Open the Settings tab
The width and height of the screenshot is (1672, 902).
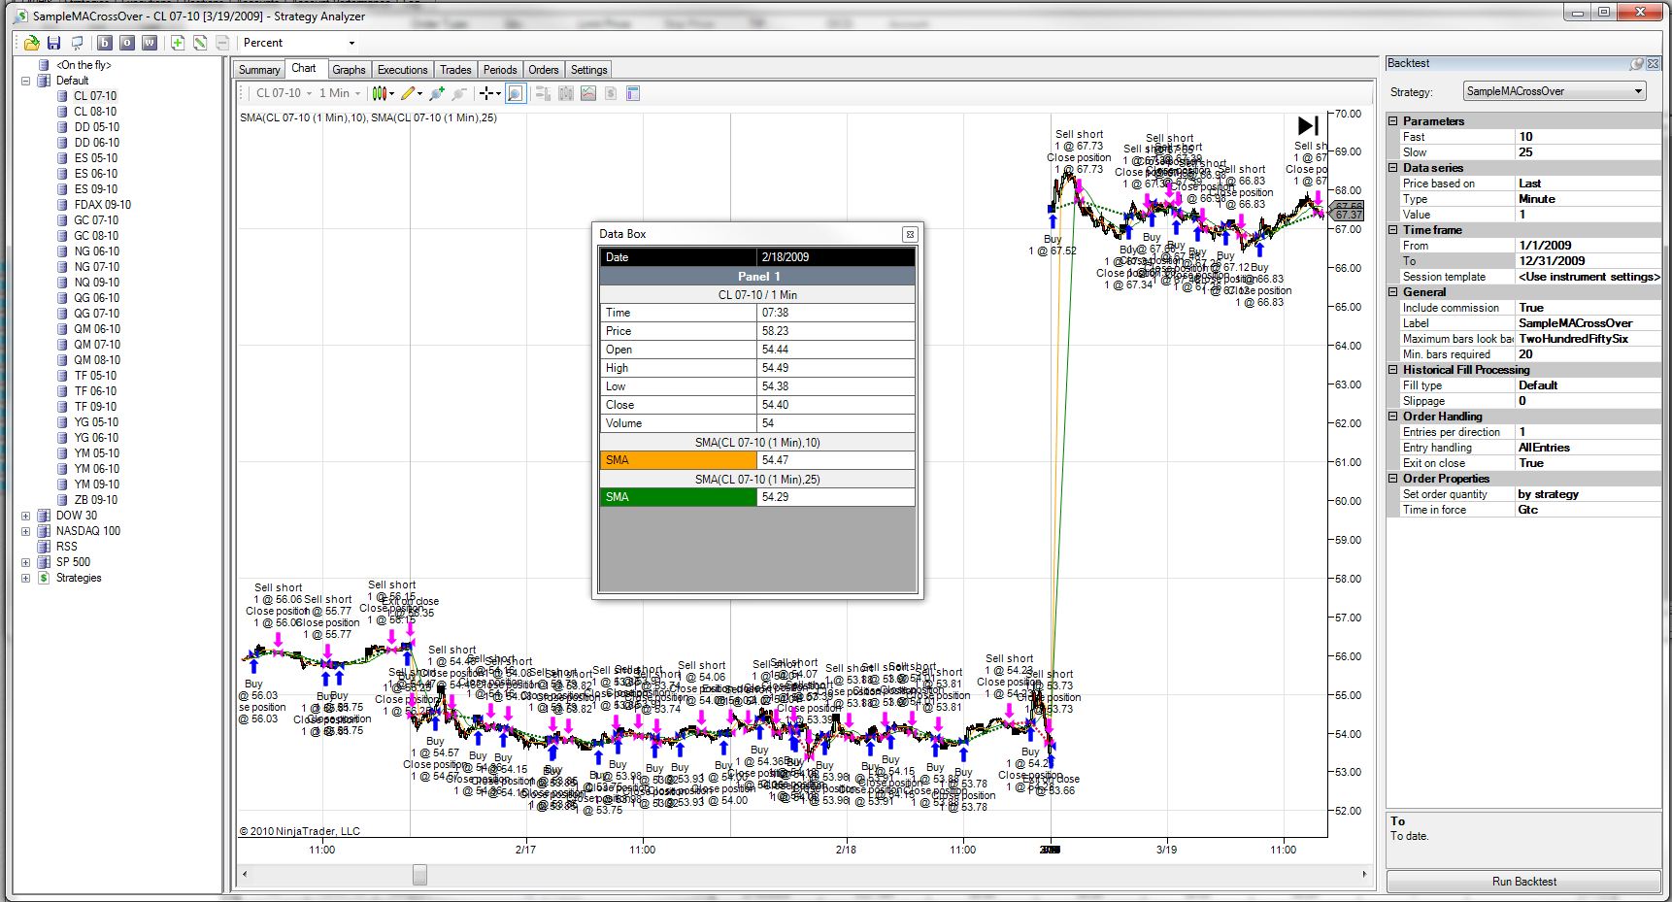[x=588, y=70]
